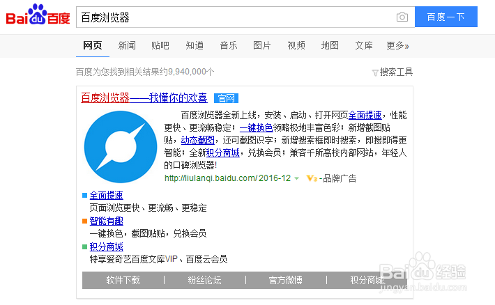The height and width of the screenshot is (305, 495).
Task: Open 智能有趣 sublink
Action: pos(107,221)
